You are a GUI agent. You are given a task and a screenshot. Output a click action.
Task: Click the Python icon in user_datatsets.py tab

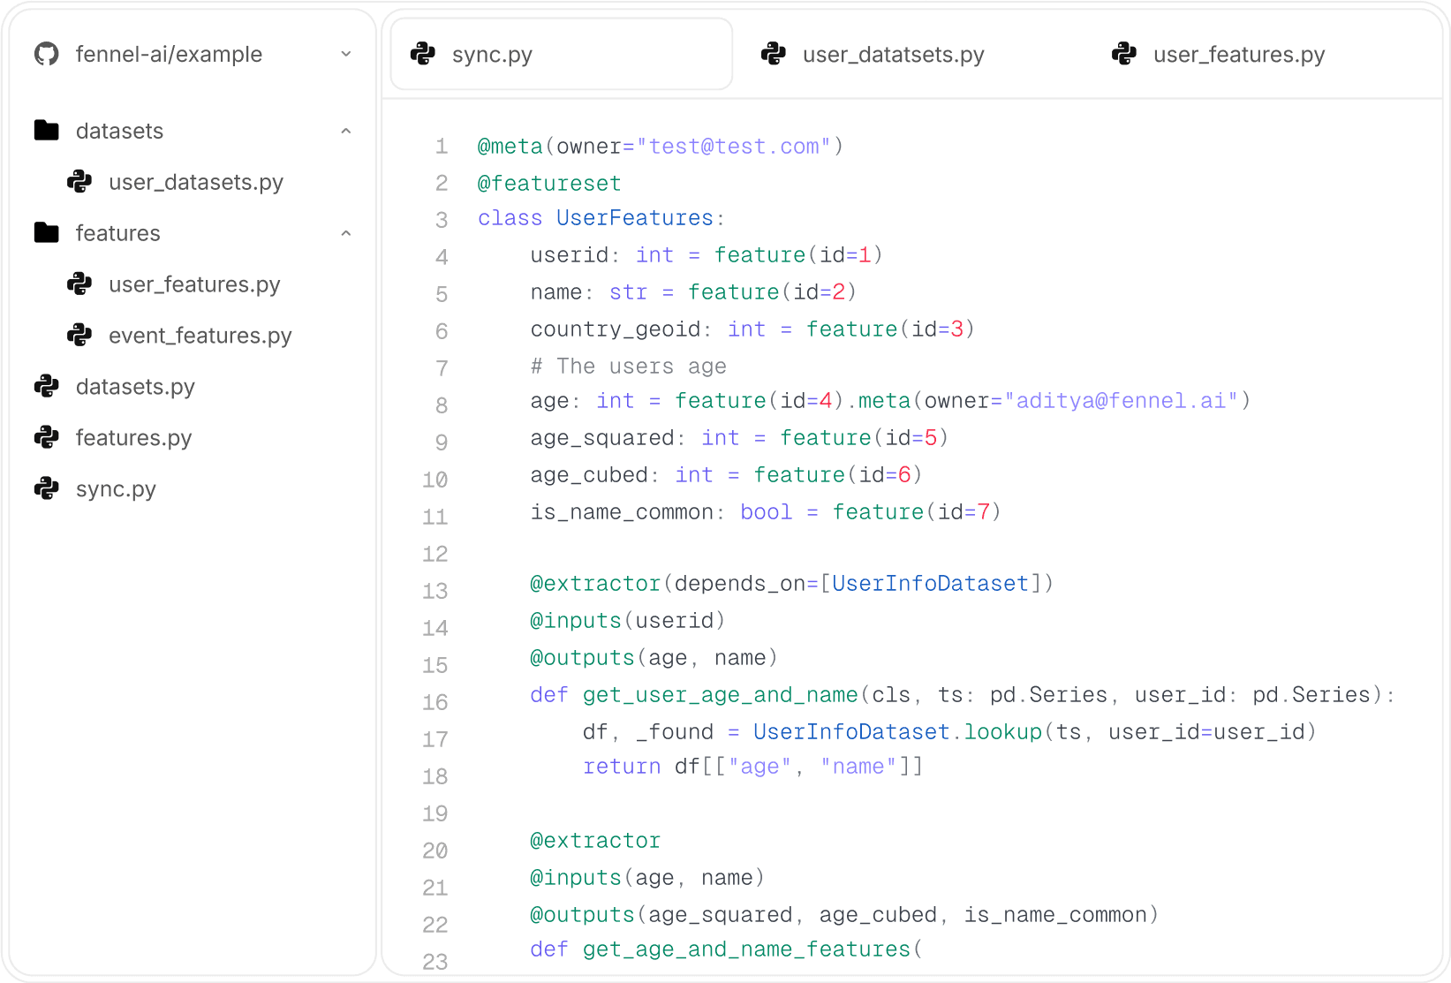[774, 55]
